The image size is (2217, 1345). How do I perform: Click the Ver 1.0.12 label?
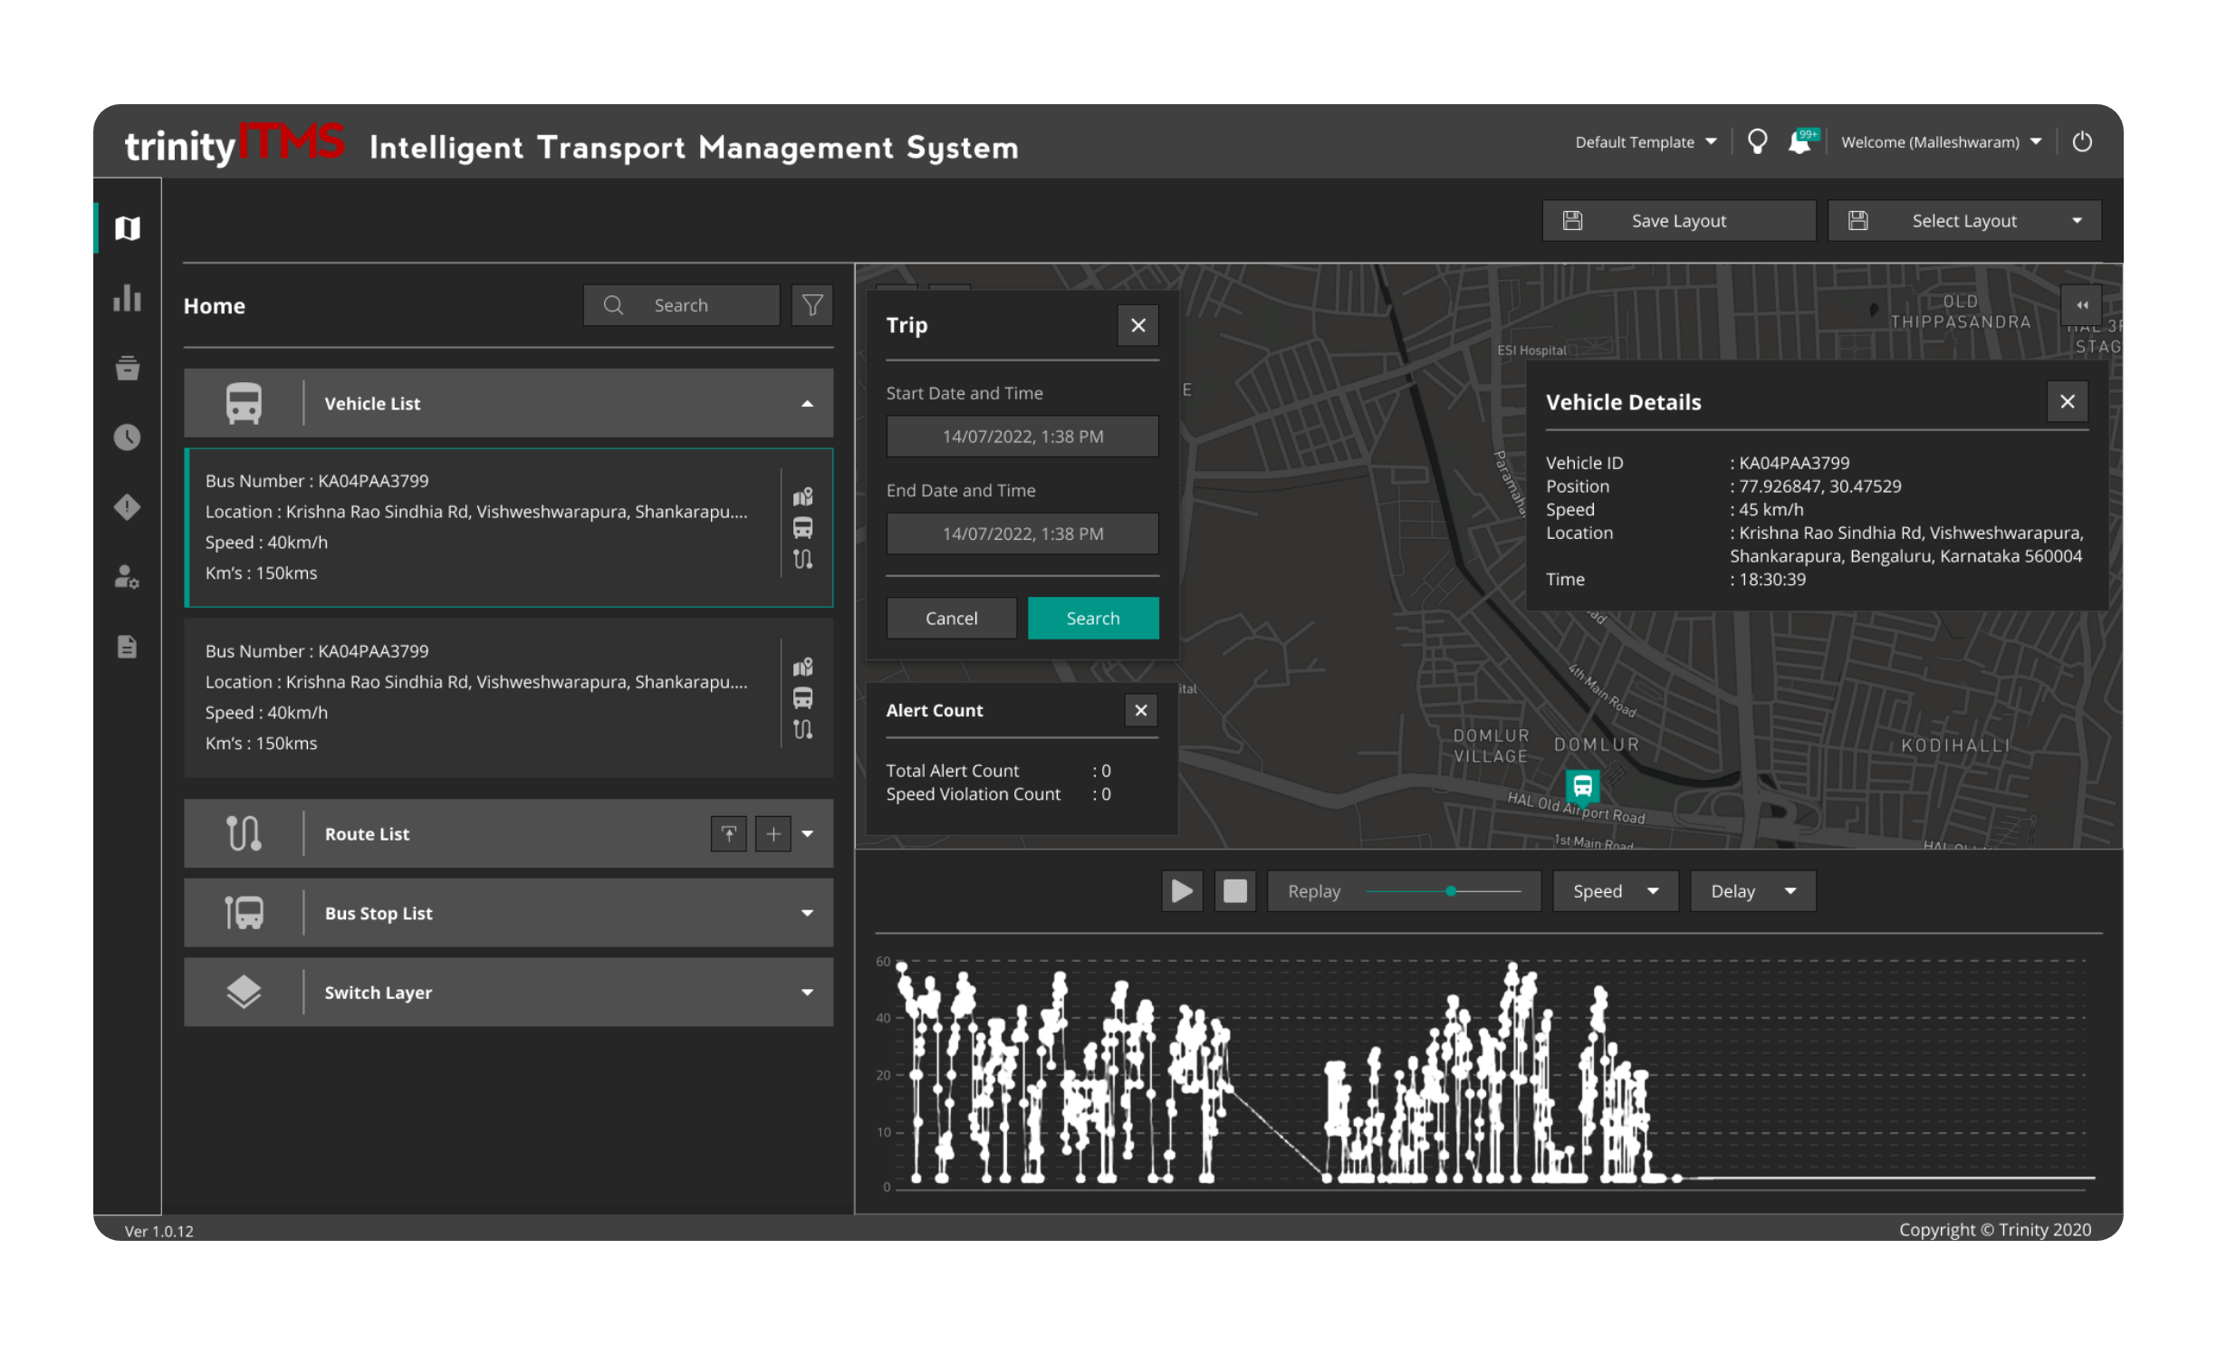(x=159, y=1232)
